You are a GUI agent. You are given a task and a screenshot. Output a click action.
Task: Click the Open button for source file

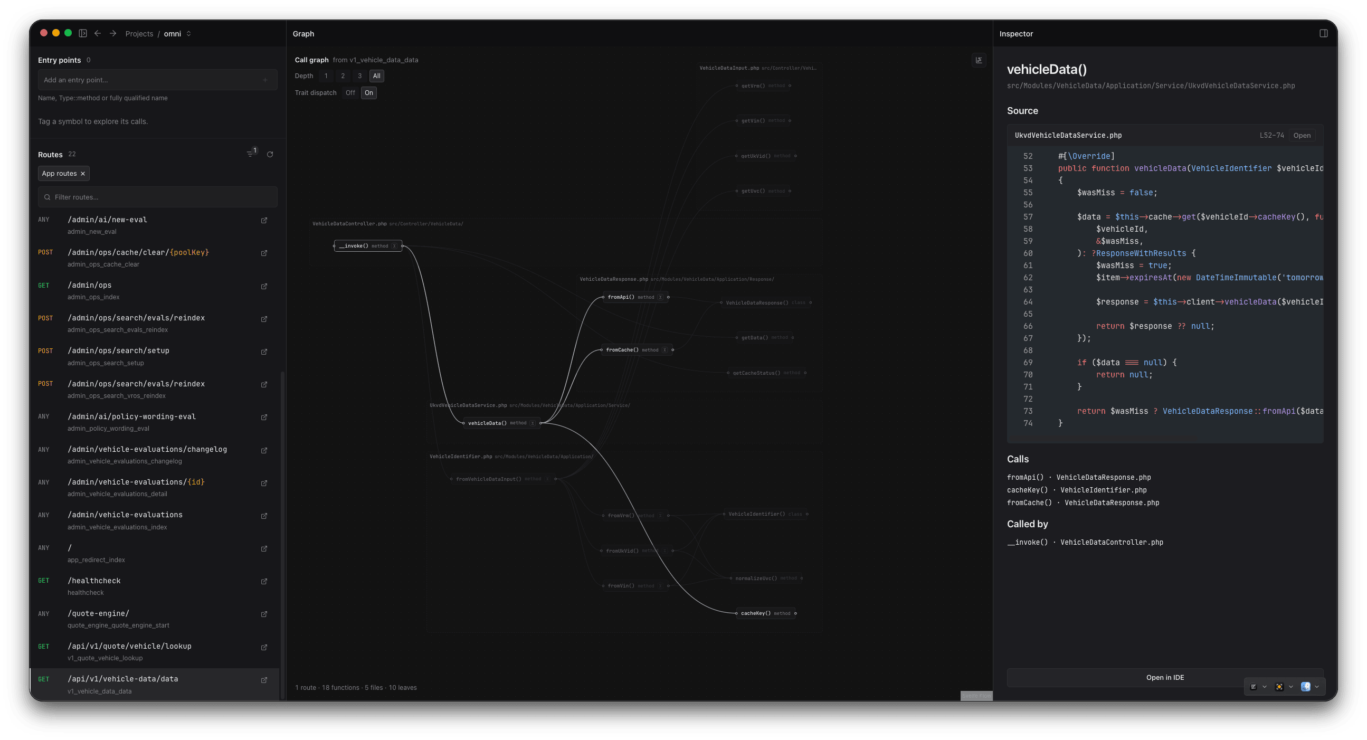coord(1302,135)
